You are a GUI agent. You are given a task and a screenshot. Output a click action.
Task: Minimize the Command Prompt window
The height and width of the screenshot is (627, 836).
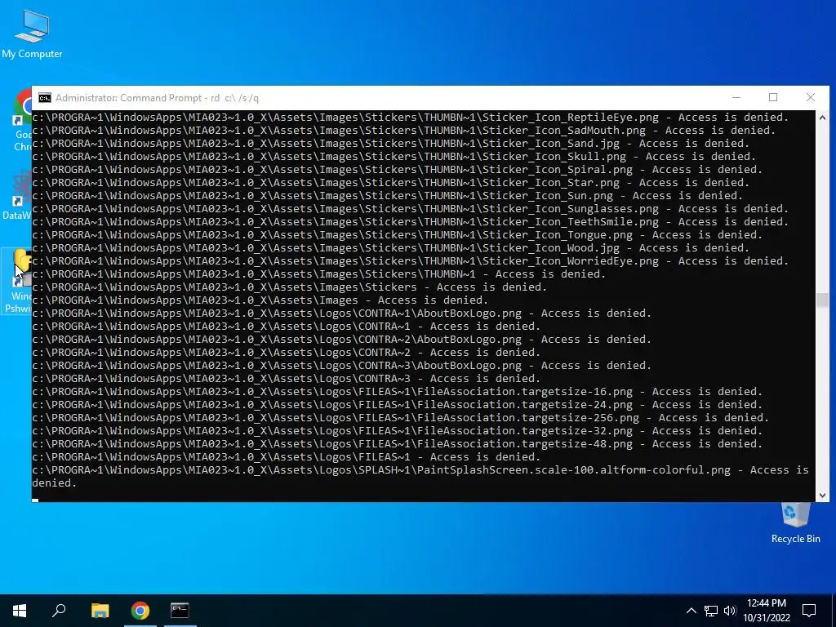[736, 98]
